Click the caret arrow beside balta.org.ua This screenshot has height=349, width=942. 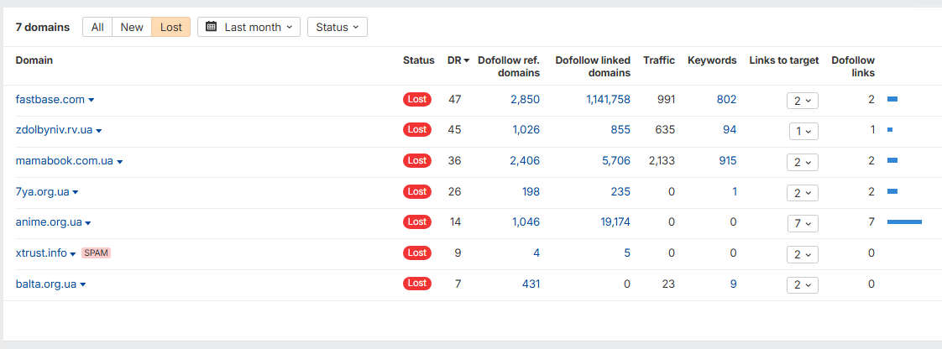83,284
